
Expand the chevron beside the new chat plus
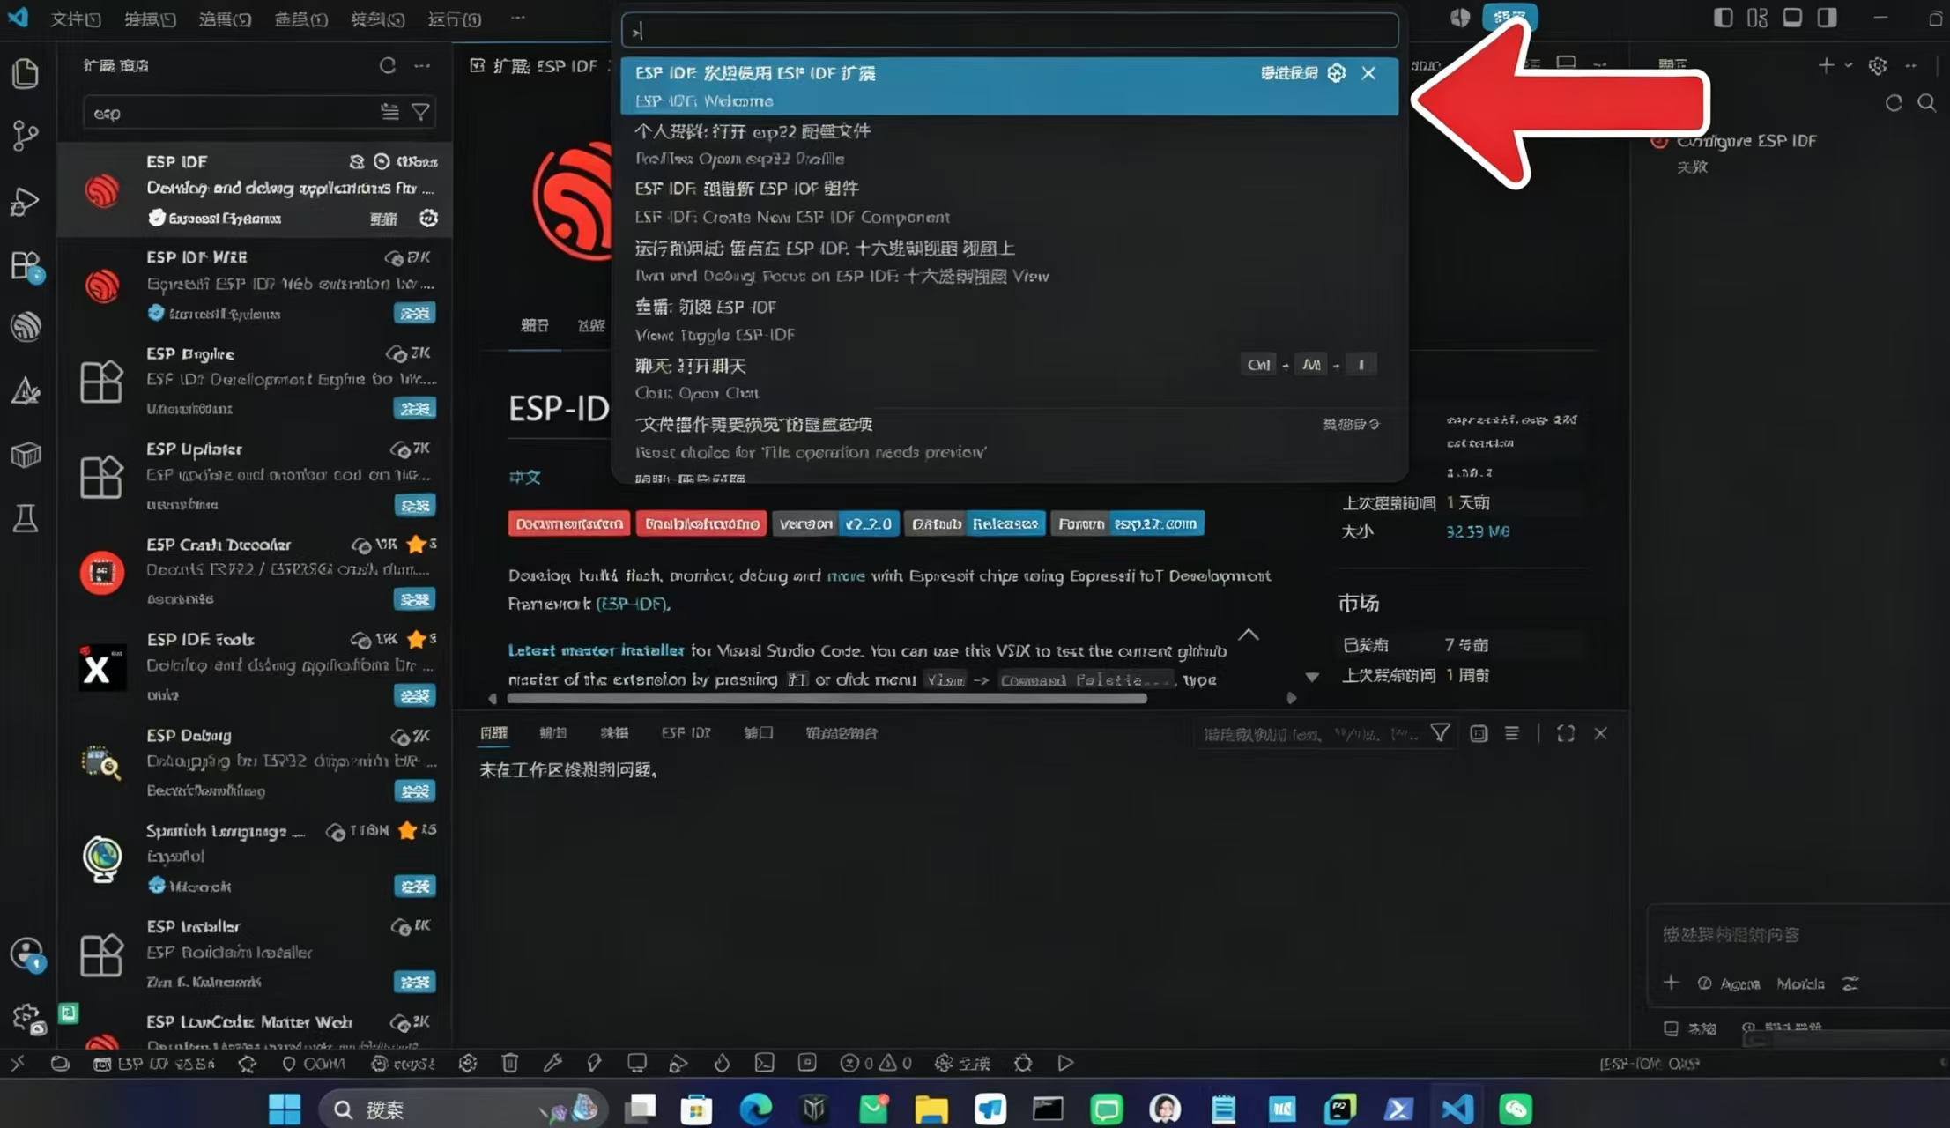(1849, 65)
